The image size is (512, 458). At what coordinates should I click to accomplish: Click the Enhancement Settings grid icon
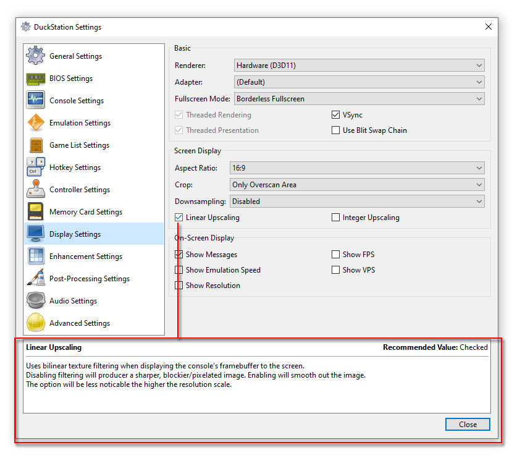pyautogui.click(x=36, y=256)
